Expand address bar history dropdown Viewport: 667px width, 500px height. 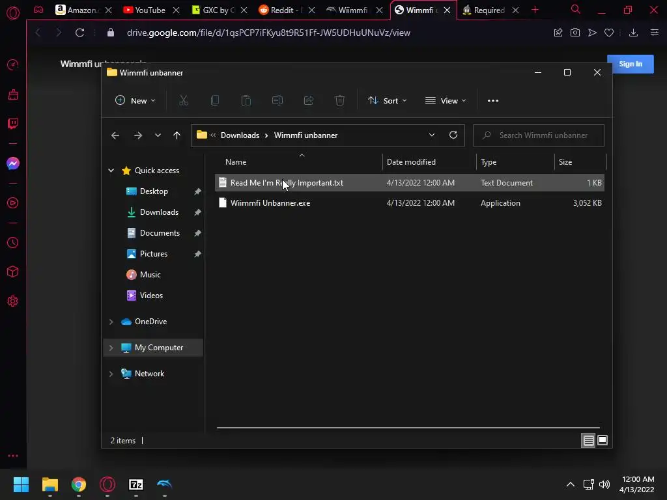click(x=431, y=135)
